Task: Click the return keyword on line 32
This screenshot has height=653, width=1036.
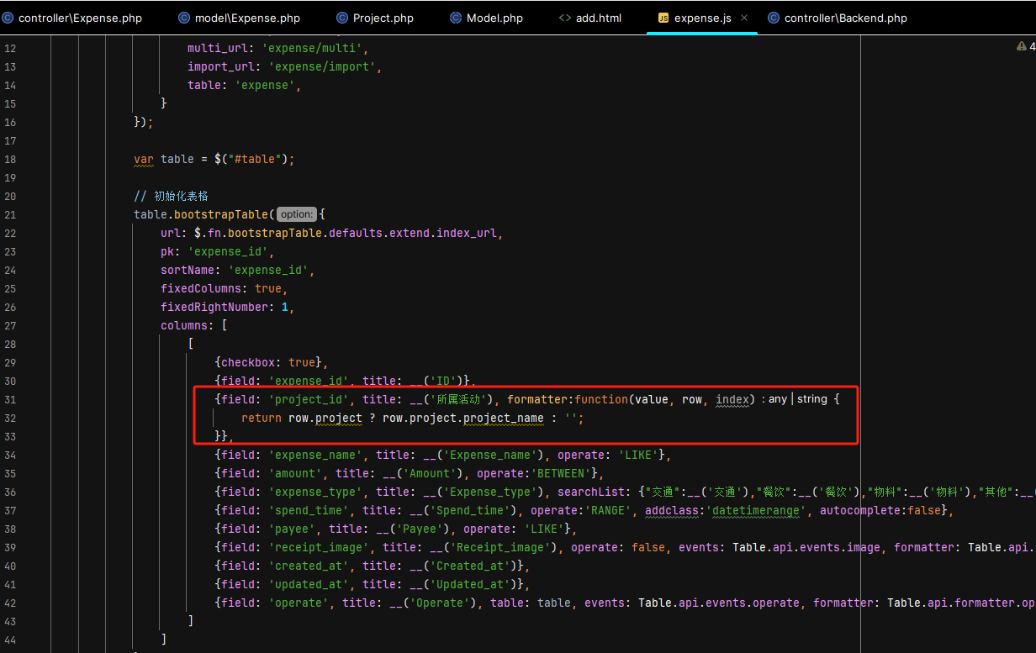Action: click(x=262, y=418)
